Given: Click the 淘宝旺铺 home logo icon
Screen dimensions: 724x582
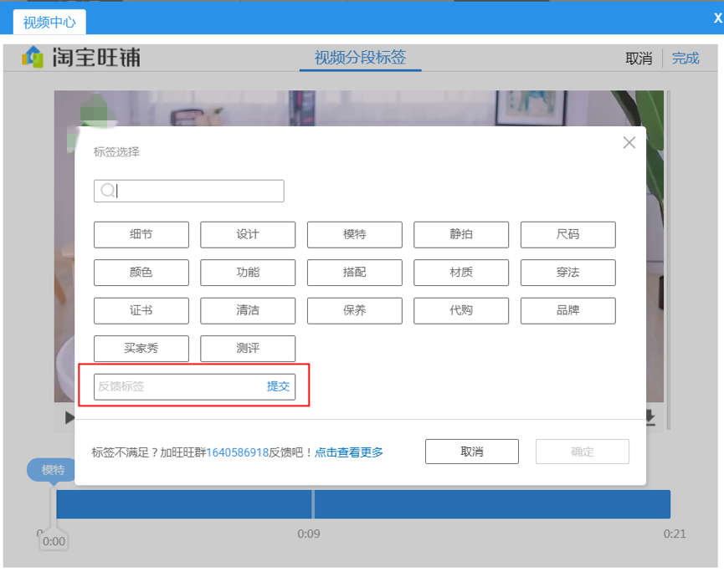Looking at the screenshot, I should (33, 57).
